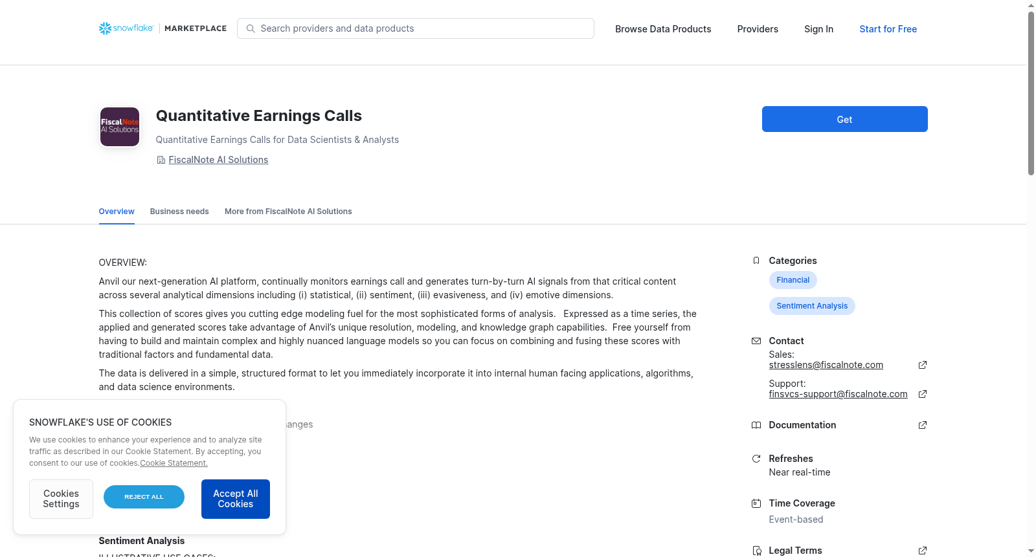Open Cookies Settings
This screenshot has width=1036, height=557.
[61, 499]
